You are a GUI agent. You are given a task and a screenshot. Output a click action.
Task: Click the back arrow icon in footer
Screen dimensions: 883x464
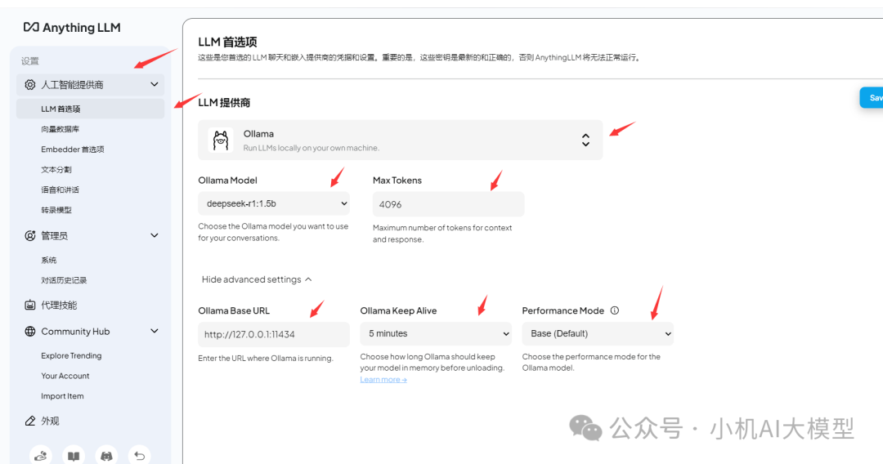139,455
